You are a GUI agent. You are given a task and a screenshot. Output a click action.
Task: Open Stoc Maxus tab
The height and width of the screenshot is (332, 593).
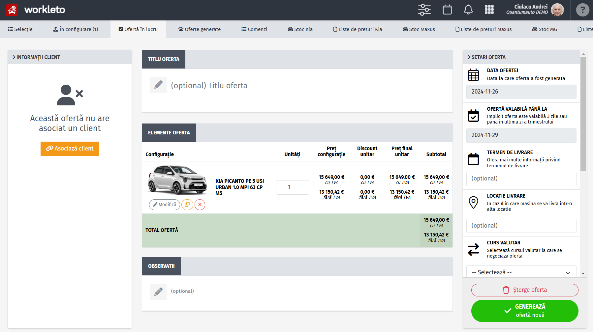(x=419, y=29)
